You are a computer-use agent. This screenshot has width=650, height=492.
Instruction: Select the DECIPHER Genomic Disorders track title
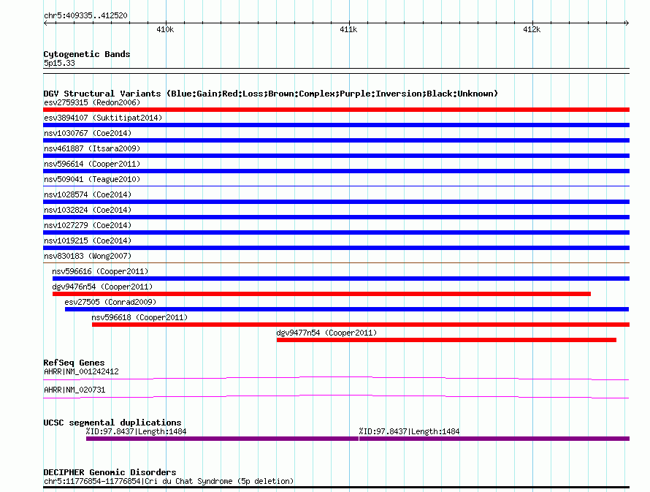[x=110, y=472]
